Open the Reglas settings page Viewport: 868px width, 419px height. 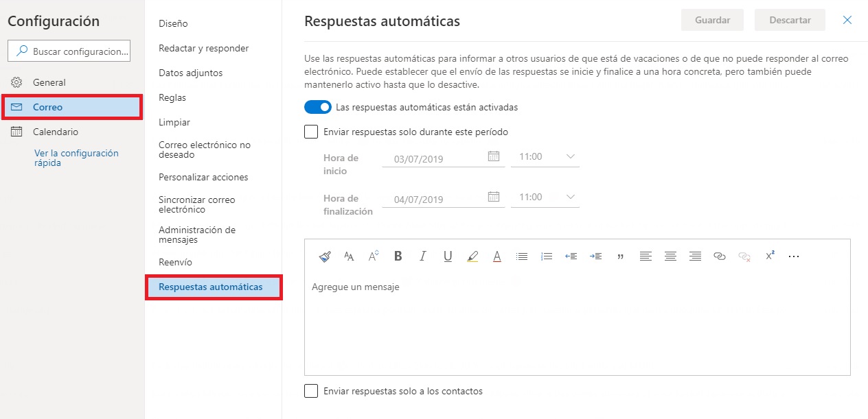(x=172, y=97)
